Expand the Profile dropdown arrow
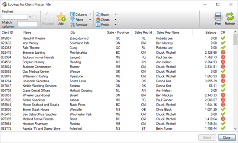 coord(116,24)
